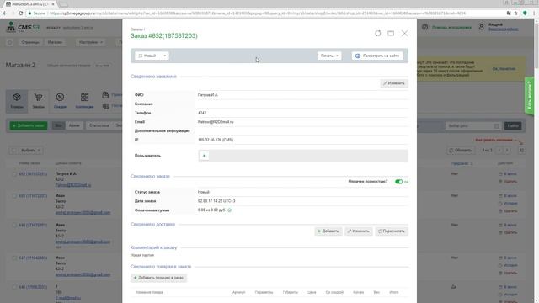
Task: Click the help question-mark icon
Action: pos(424,27)
